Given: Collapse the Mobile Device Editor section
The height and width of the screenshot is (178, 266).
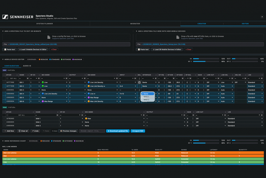Looking at the screenshot, I should (3, 60).
